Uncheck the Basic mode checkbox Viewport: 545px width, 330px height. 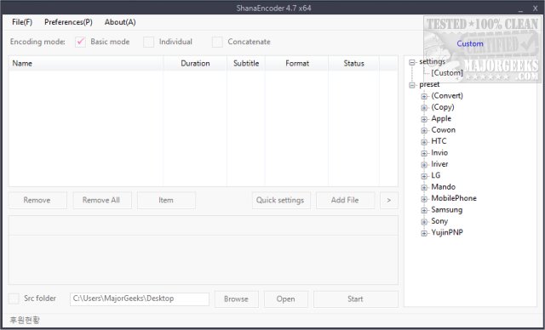click(x=80, y=42)
